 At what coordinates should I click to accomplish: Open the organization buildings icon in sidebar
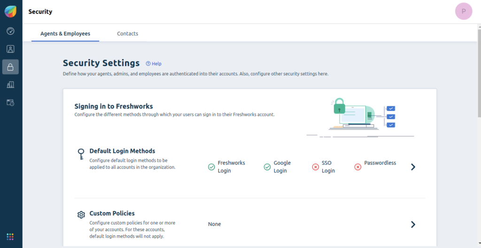(10, 85)
